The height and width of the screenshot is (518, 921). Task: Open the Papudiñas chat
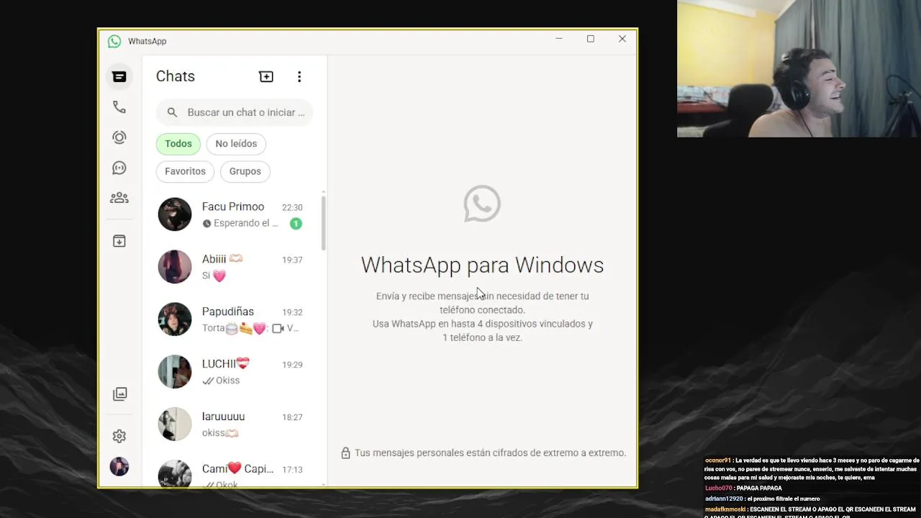point(233,319)
